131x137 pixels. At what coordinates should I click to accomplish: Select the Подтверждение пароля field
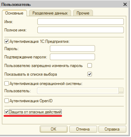point(72,57)
